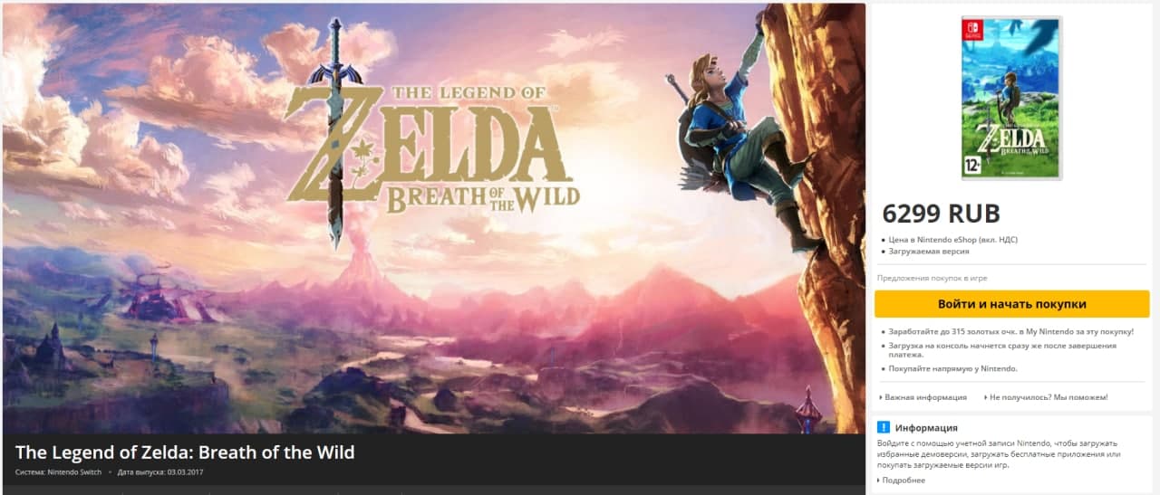This screenshot has height=495, width=1160.
Task: Open the Zelda box art thumbnail
Action: tap(1011, 98)
